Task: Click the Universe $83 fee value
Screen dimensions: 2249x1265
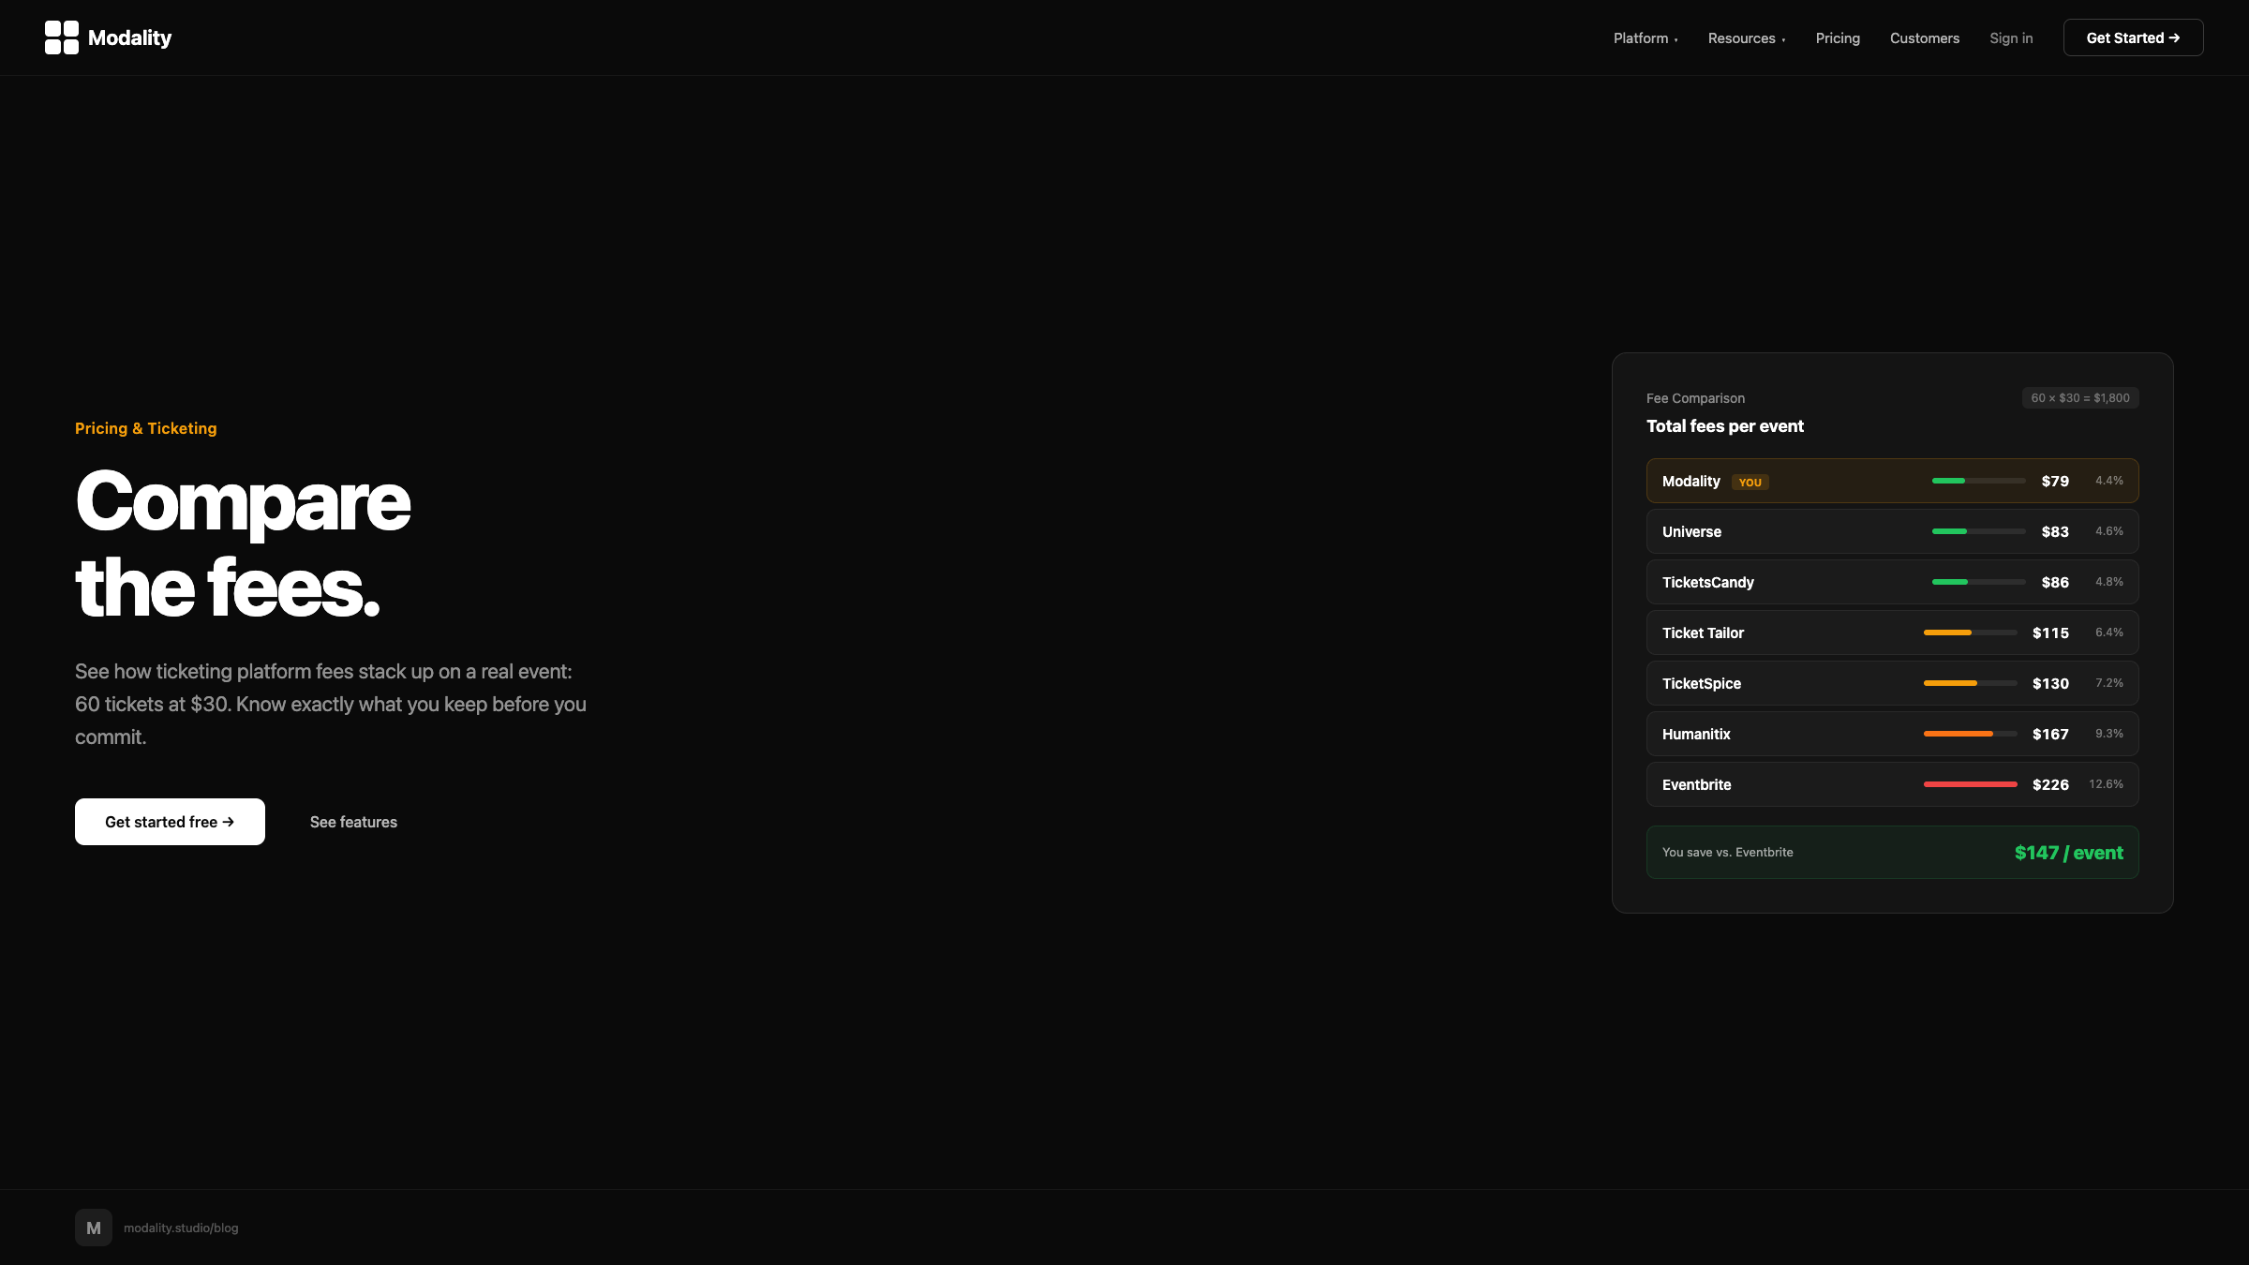Action: 2055,531
